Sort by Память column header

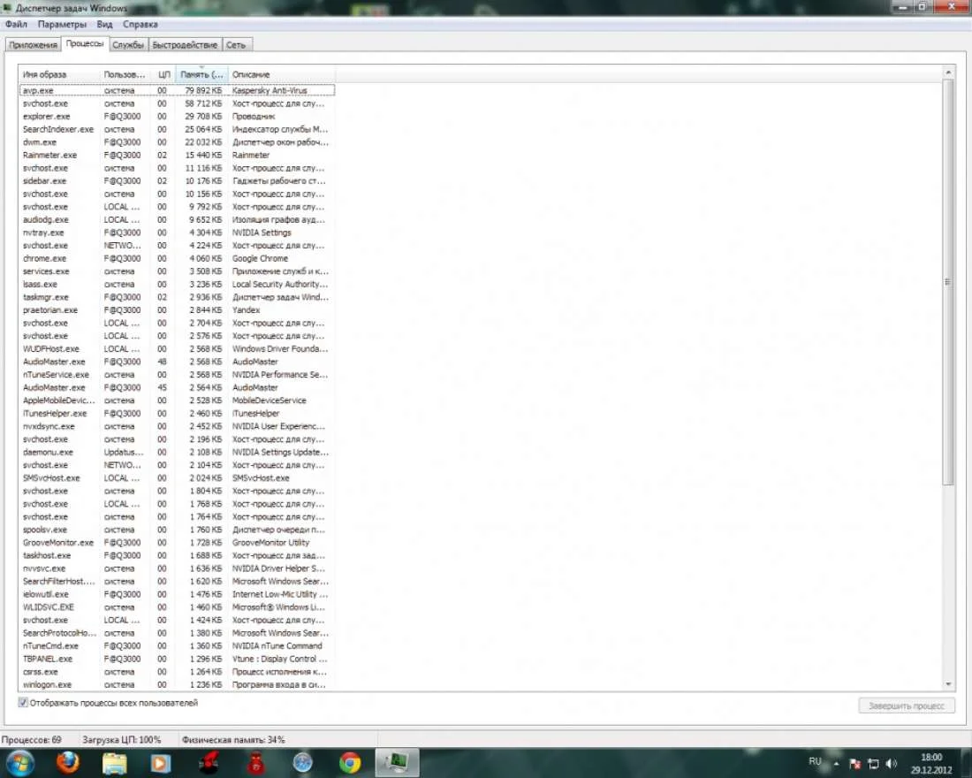(201, 74)
